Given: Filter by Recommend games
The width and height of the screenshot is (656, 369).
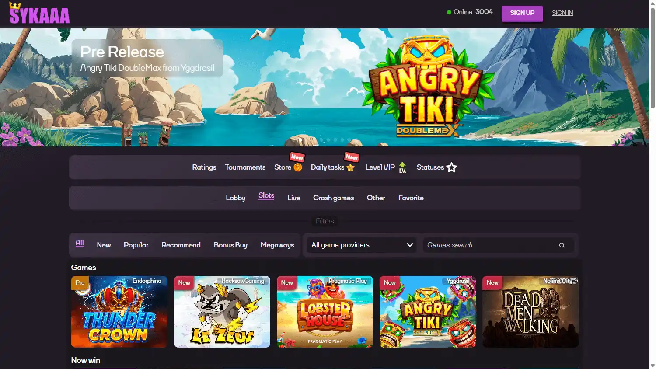Looking at the screenshot, I should [x=181, y=245].
